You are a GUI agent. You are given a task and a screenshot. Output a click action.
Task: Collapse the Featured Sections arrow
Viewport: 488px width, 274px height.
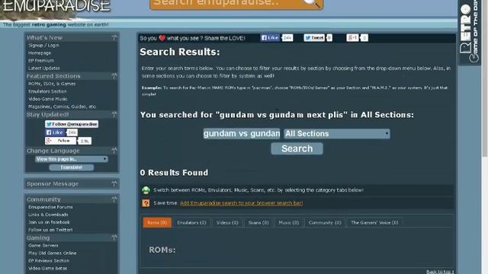tap(114, 76)
